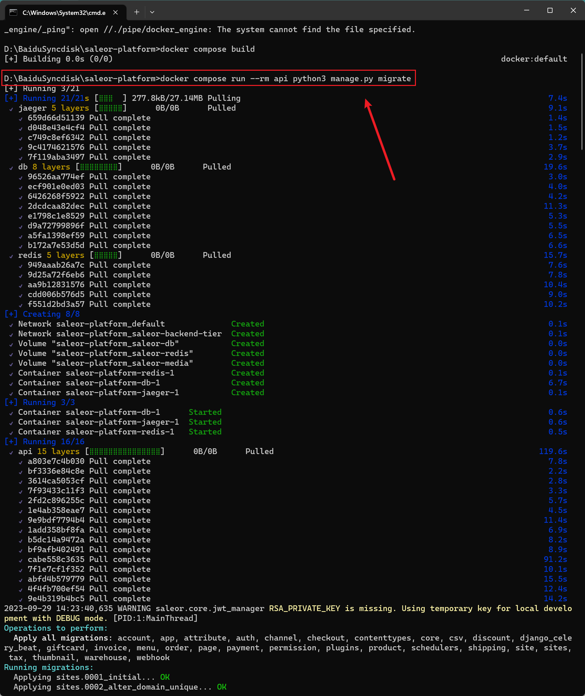The image size is (585, 696).
Task: Click 'Operations to perform:' line
Action: click(x=56, y=628)
